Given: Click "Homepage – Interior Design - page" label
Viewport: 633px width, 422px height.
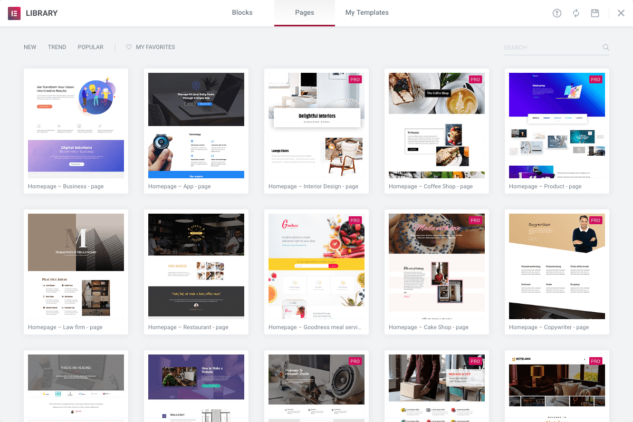Looking at the screenshot, I should pyautogui.click(x=313, y=186).
